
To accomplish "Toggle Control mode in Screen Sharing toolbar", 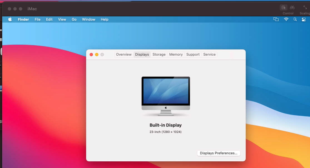I will 284,7.
